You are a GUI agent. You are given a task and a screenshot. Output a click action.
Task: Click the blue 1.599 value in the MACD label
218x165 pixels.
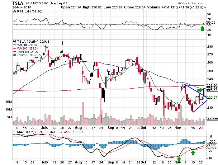coord(78,132)
